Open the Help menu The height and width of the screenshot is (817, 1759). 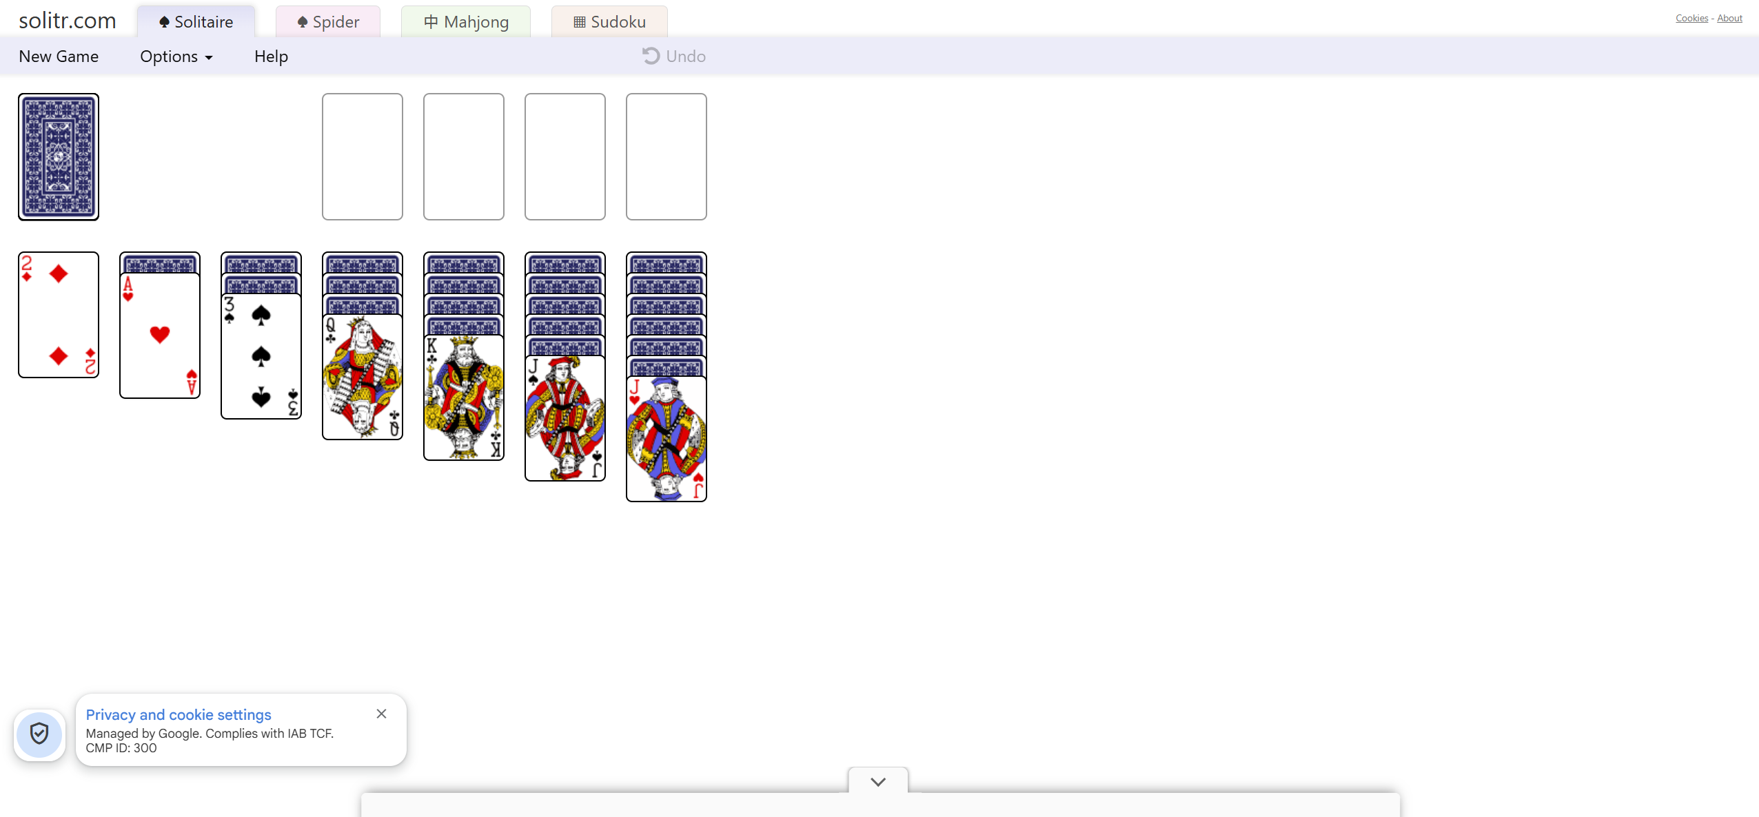coord(271,56)
